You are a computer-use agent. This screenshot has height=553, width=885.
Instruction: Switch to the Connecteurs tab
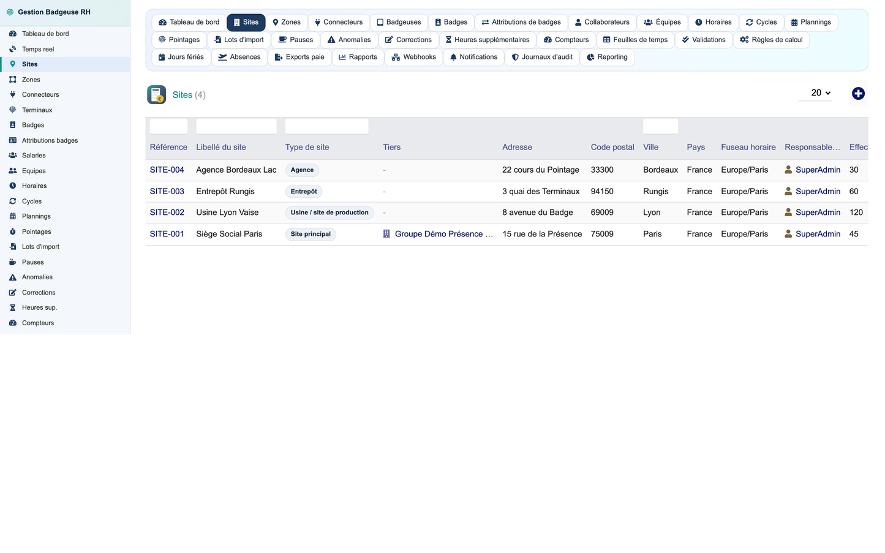coord(339,22)
